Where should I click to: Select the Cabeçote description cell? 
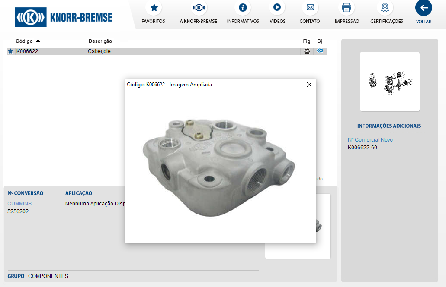(x=99, y=51)
